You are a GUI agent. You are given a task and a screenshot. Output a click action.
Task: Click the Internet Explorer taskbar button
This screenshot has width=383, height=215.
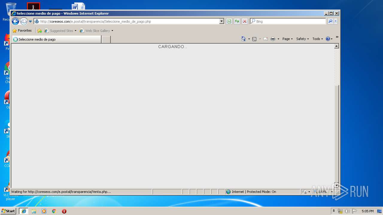point(24,211)
